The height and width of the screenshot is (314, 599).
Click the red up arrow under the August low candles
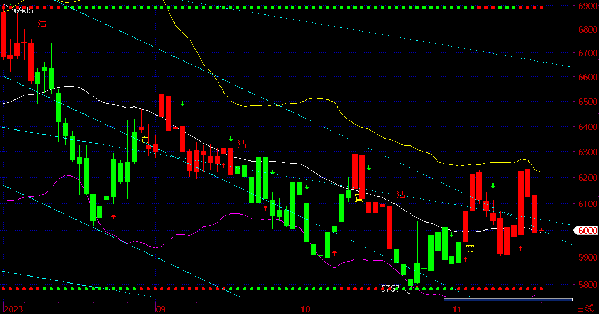pyautogui.click(x=113, y=217)
